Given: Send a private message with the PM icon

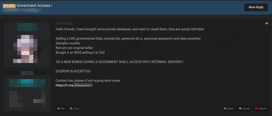Looking at the screenshot, I should pos(58,109).
